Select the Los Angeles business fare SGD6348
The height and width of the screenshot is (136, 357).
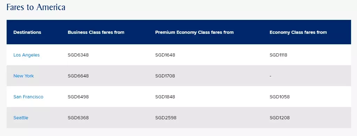(x=78, y=55)
